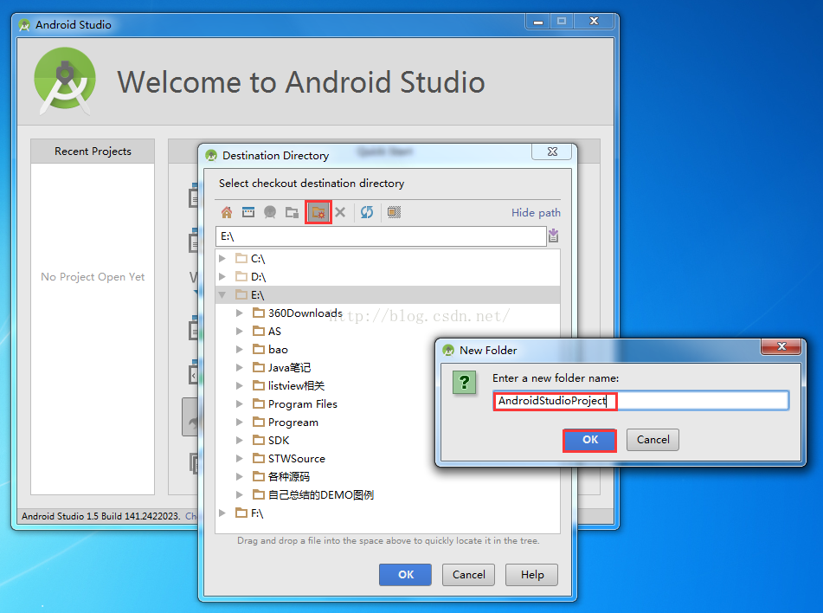Click OK in New Folder dialog
Image resolution: width=823 pixels, height=613 pixels.
590,440
